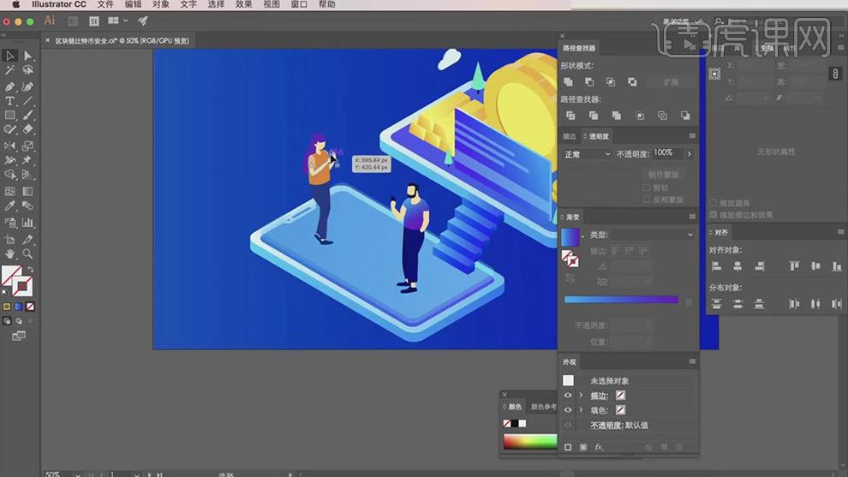Select the Eyedropper tool
This screenshot has width=848, height=477.
[x=9, y=206]
